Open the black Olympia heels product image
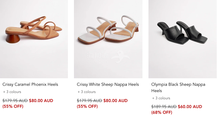217x115 pixels. pos(183,39)
